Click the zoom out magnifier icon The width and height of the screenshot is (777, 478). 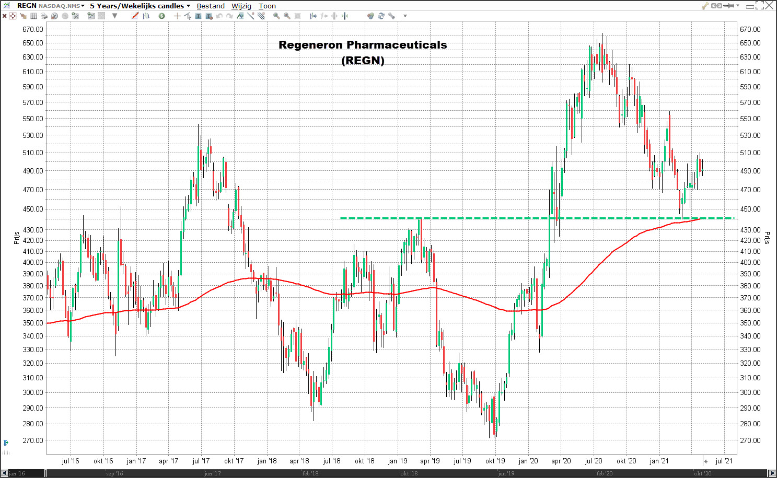click(287, 16)
